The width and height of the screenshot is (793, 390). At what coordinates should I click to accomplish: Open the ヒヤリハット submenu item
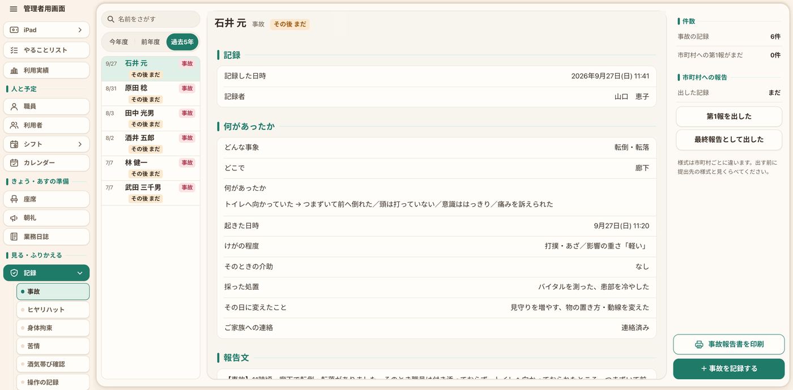click(x=53, y=310)
